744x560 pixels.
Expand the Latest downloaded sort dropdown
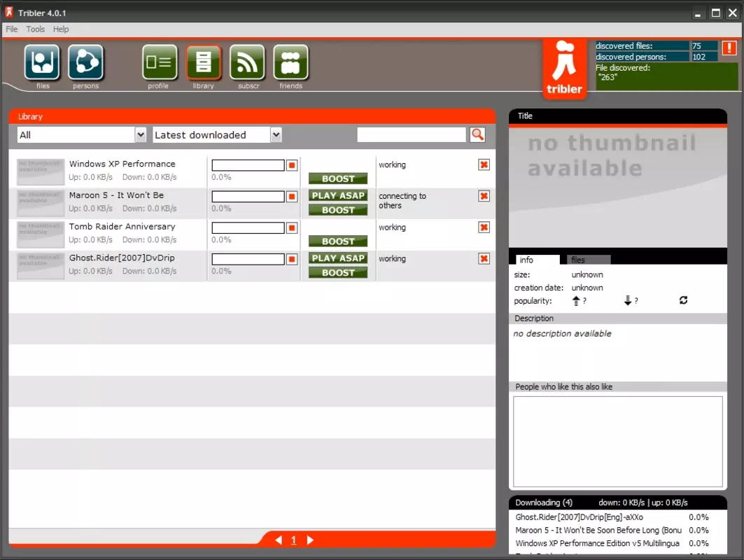click(x=276, y=135)
